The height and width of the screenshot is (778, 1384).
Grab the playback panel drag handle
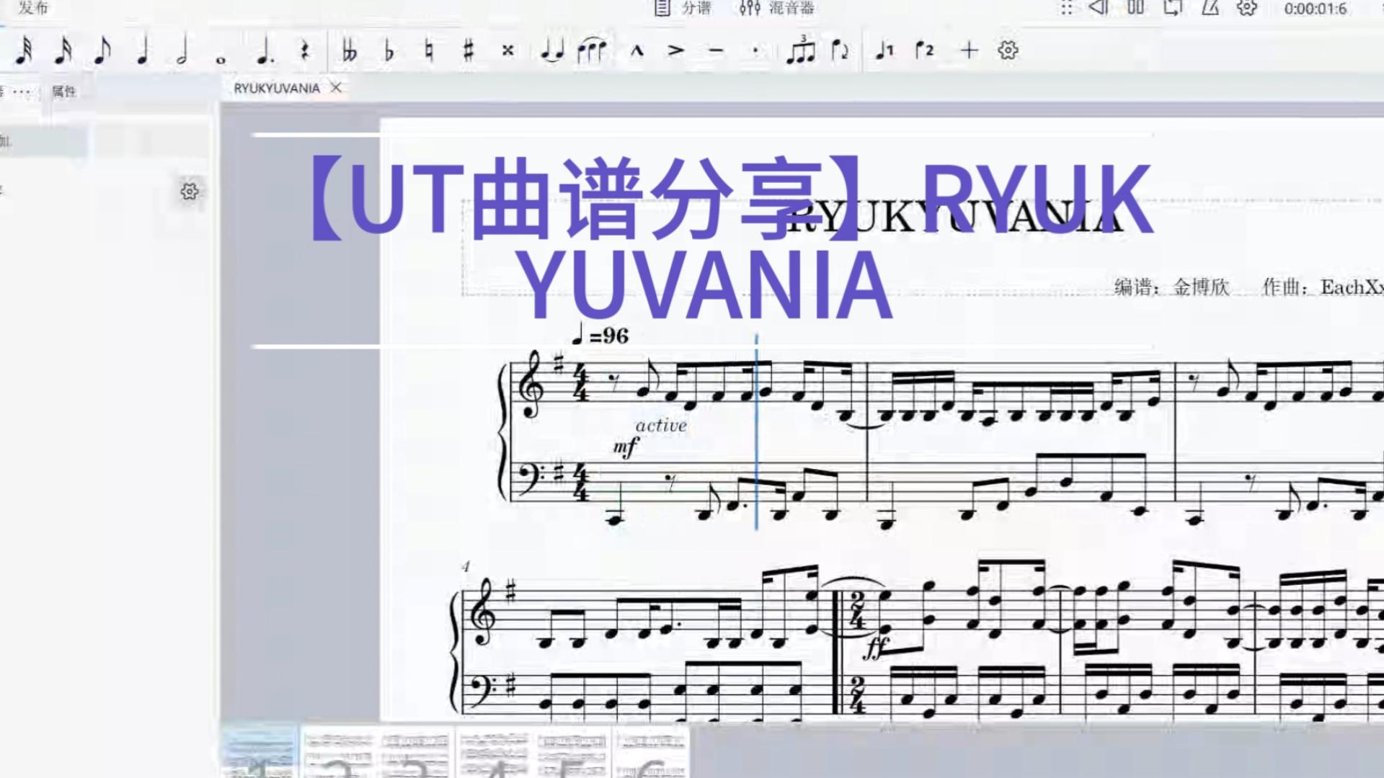[1066, 8]
